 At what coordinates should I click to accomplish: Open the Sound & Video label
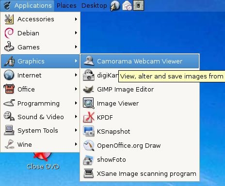coord(41,117)
